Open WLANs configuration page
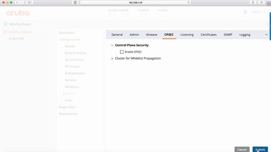Screen dimensions: 271x152 click(70, 46)
